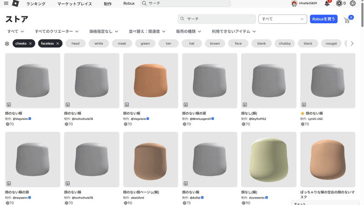This screenshot has height=205, width=364.
Task: Remove the faceless filter tag
Action: click(58, 43)
